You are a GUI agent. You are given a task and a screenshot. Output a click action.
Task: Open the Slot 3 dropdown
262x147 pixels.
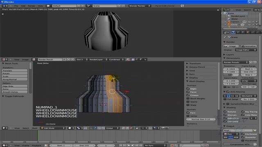82,59
